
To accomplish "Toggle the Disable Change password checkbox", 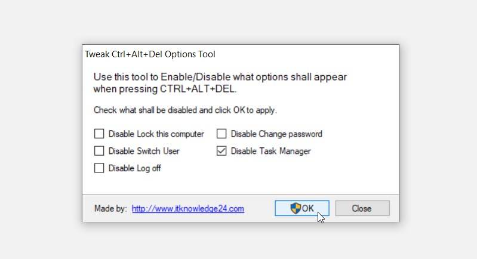I will pyautogui.click(x=221, y=134).
